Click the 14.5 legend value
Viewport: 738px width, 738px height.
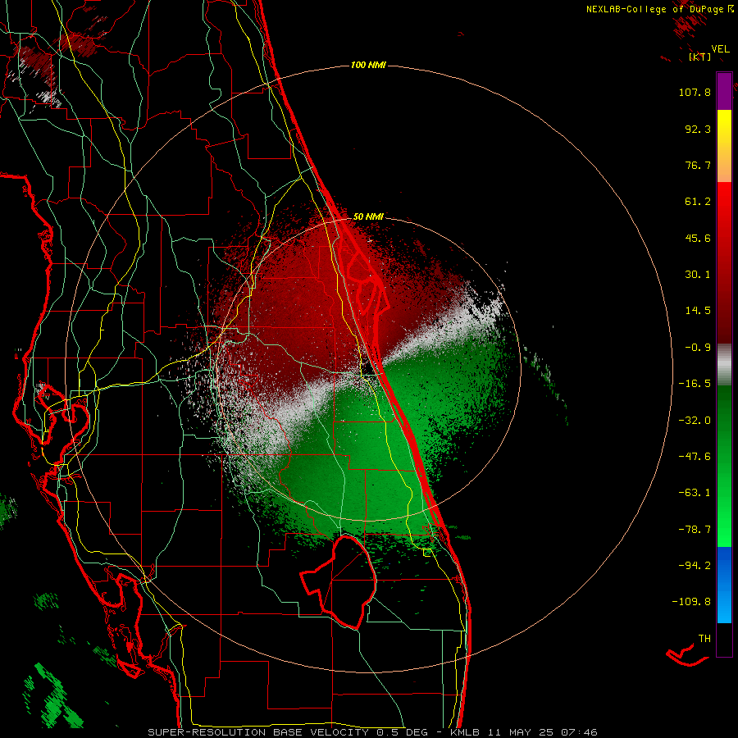(698, 311)
